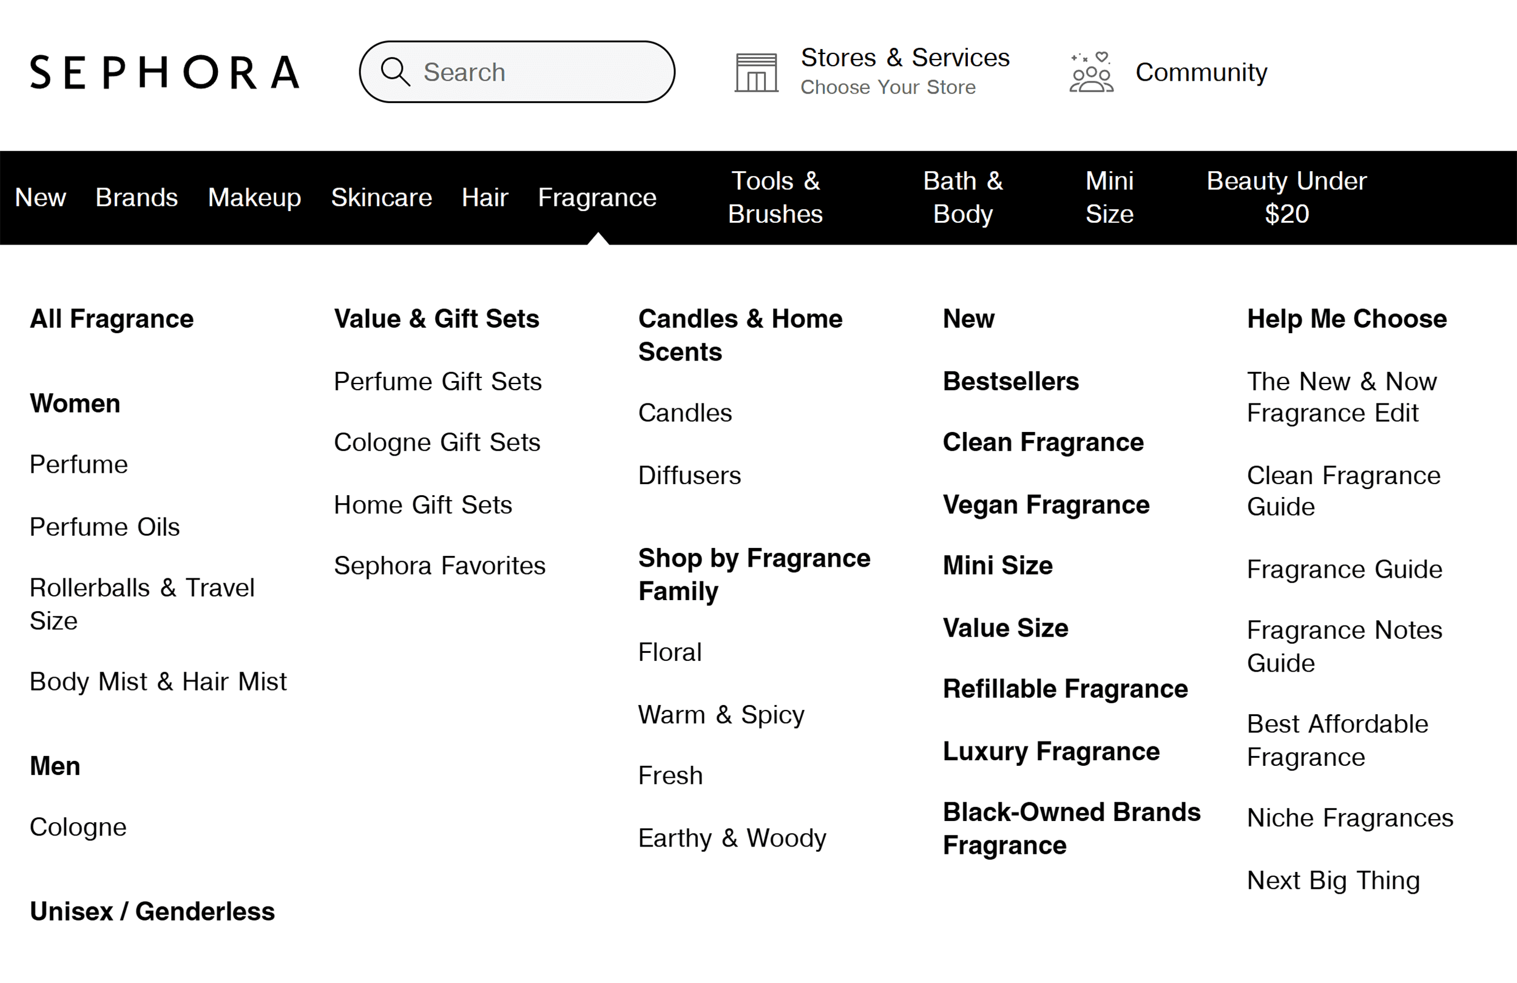Open Sephora Favorites

click(x=440, y=566)
